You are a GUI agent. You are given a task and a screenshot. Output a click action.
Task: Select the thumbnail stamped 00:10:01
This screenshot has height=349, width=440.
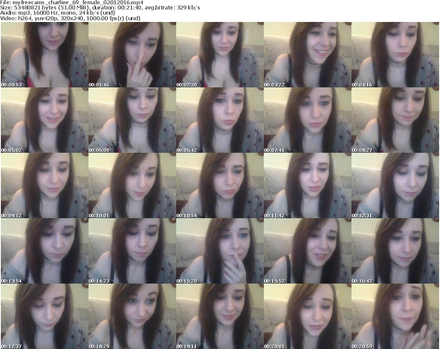coord(132,186)
